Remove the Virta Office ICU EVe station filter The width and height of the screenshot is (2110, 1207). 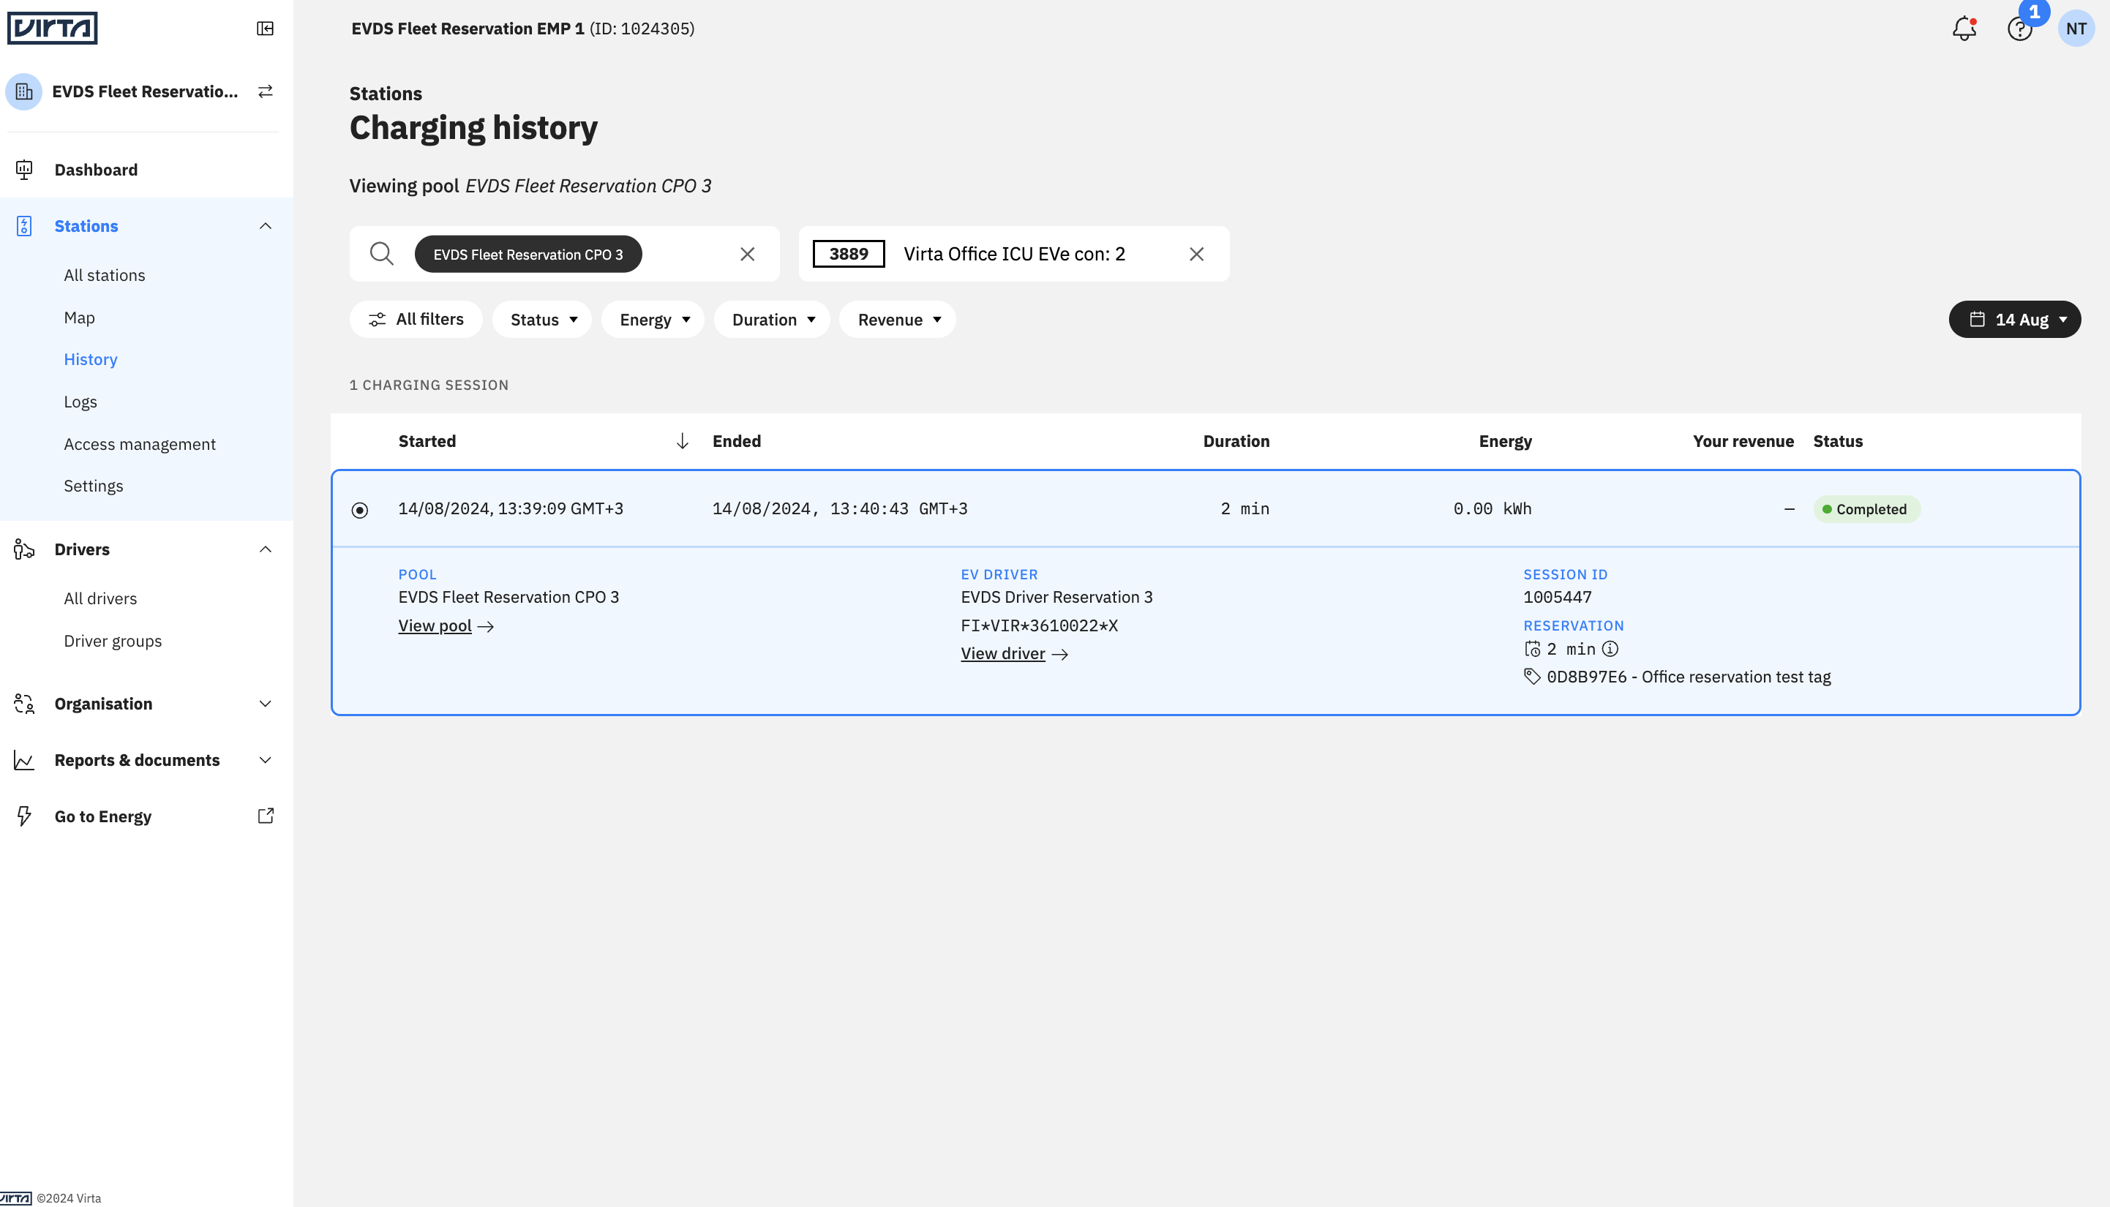tap(1196, 254)
